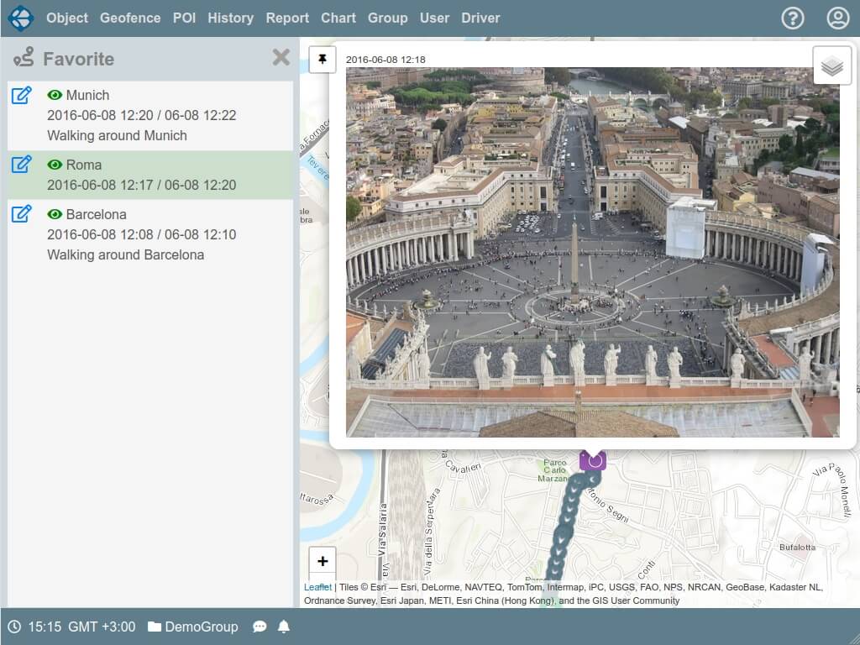The height and width of the screenshot is (645, 860).
Task: Edit the Barcelona favorite entry
Action: point(22,214)
